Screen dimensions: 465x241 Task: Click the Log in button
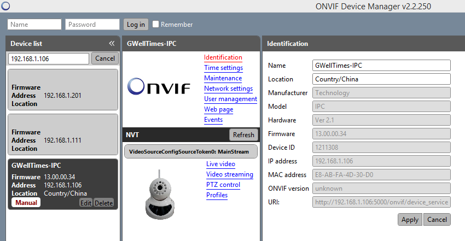click(136, 25)
